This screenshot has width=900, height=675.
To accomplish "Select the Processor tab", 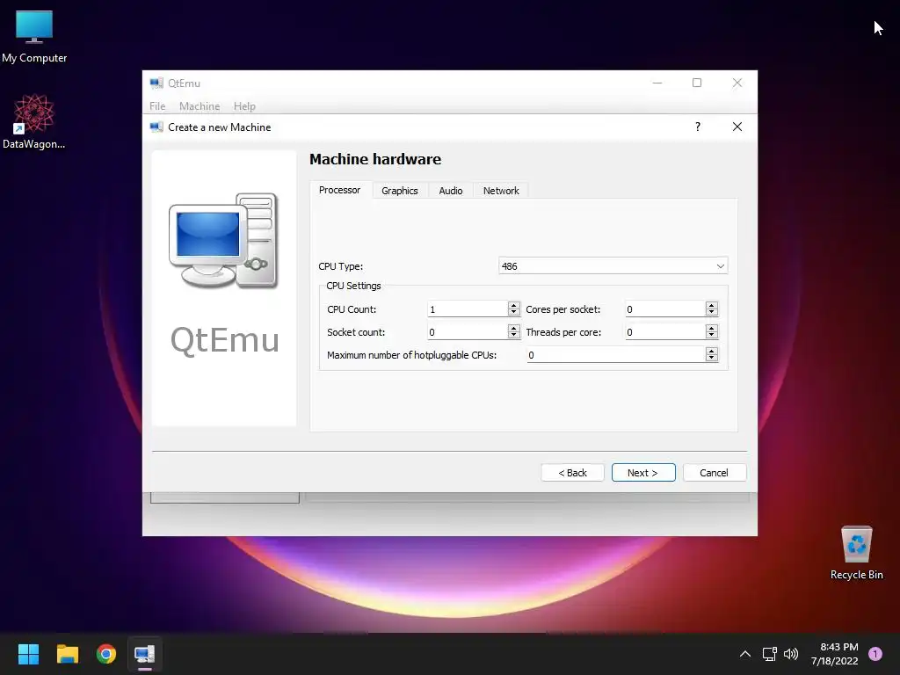I will (340, 190).
